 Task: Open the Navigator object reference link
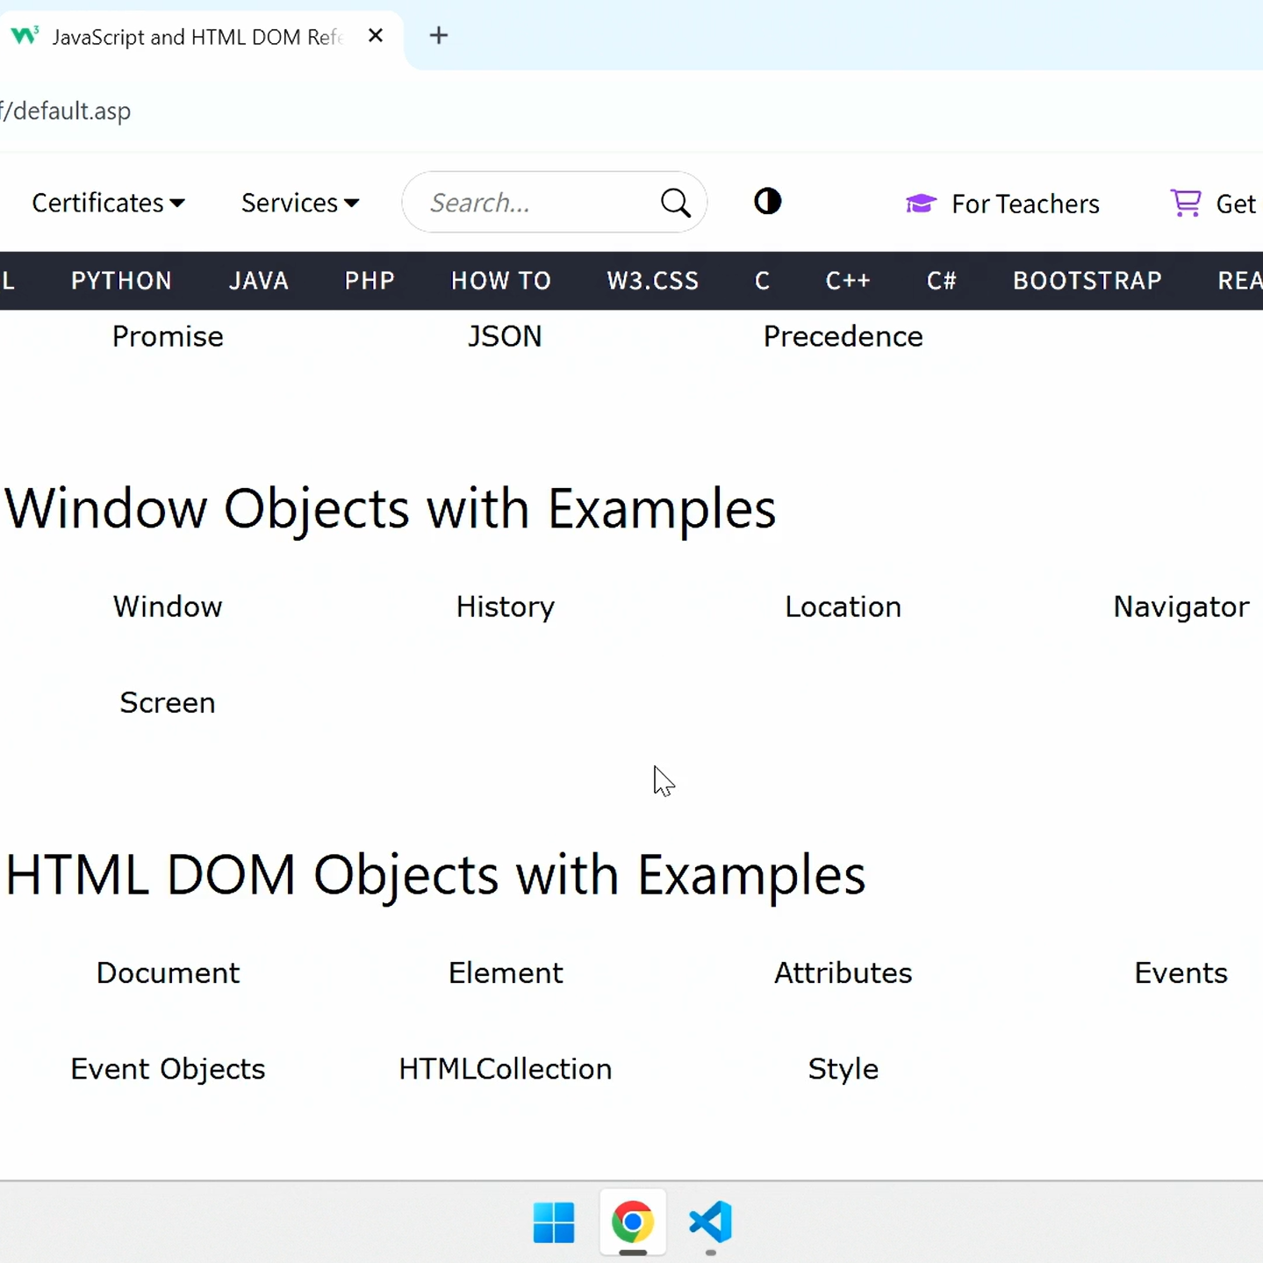tap(1180, 606)
